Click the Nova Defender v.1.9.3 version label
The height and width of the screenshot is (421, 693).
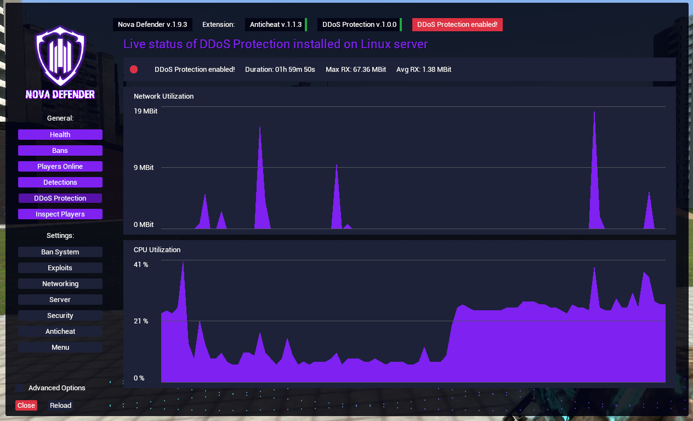[x=152, y=25]
